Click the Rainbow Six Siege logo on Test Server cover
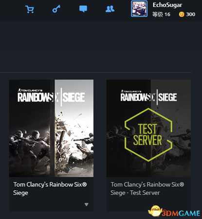202x219 pixels. (148, 97)
